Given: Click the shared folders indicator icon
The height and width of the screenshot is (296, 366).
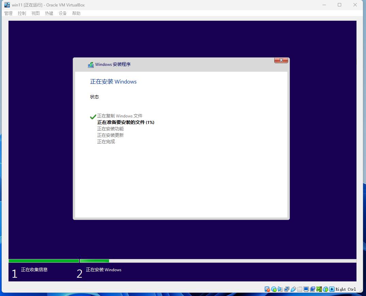Looking at the screenshot, I should coord(300,289).
